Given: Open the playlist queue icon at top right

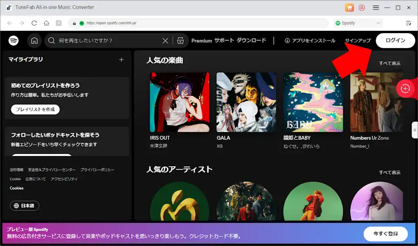Looking at the screenshot, I should 408,23.
